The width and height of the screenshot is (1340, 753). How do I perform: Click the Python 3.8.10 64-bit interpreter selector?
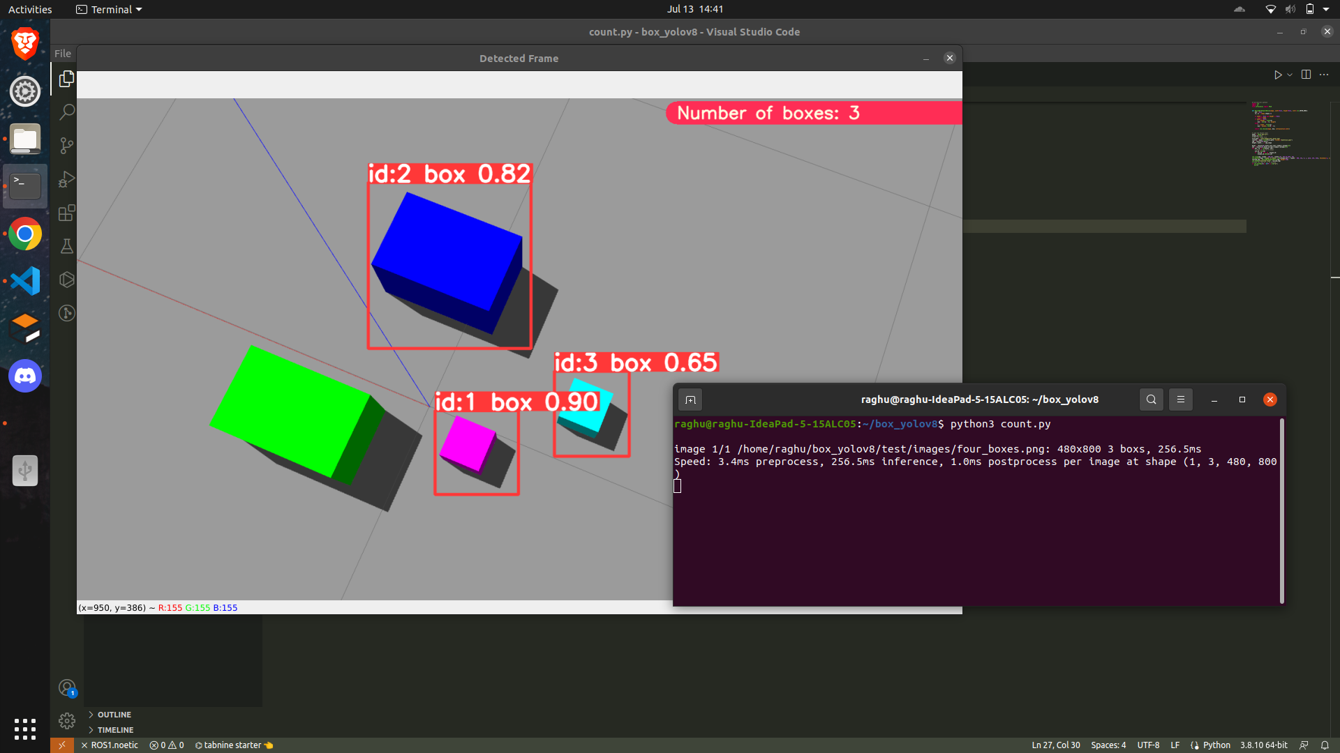(x=1264, y=745)
